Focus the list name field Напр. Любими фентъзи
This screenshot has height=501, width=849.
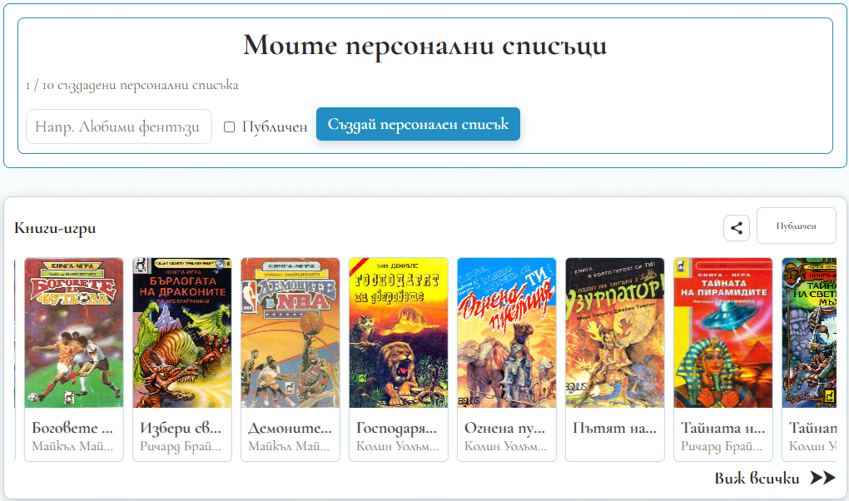[119, 126]
